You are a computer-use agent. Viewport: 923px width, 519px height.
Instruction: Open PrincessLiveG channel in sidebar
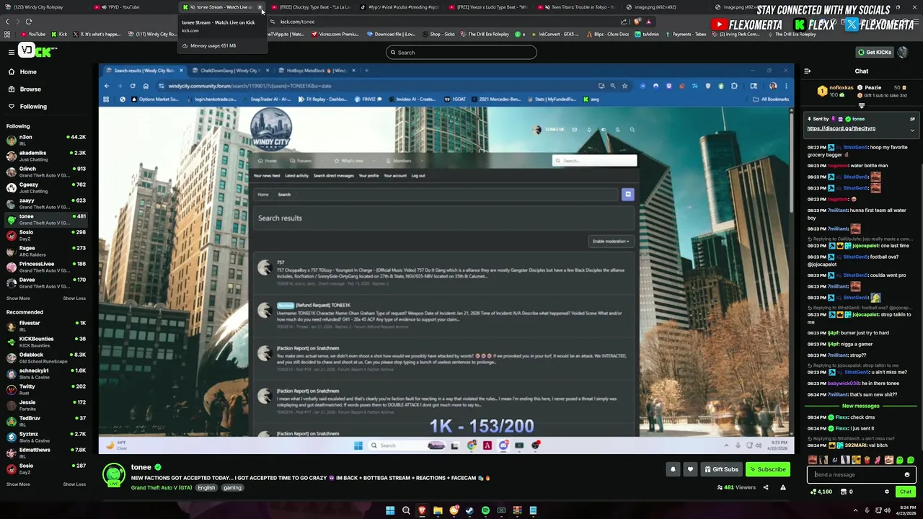46,267
